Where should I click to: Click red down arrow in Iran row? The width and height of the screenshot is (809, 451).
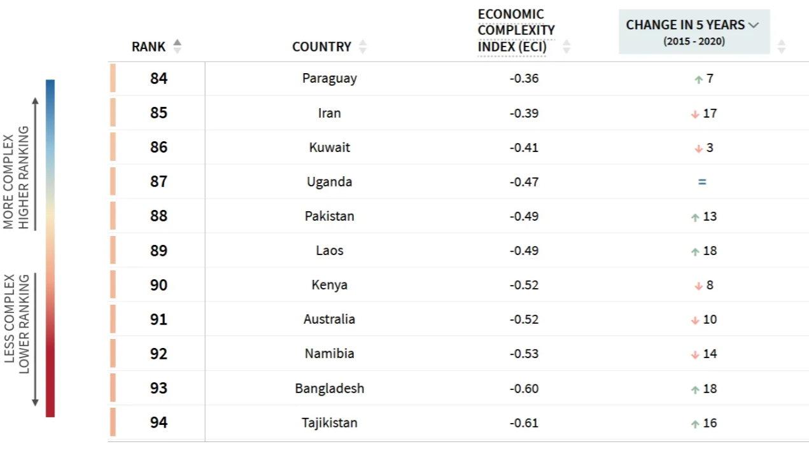(x=694, y=114)
